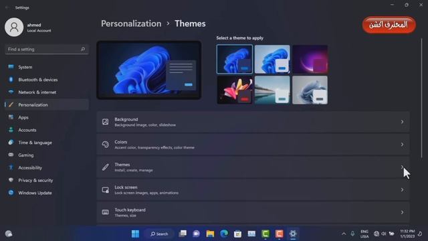
Task: Go back using the Settings back arrow
Action: [7, 7]
